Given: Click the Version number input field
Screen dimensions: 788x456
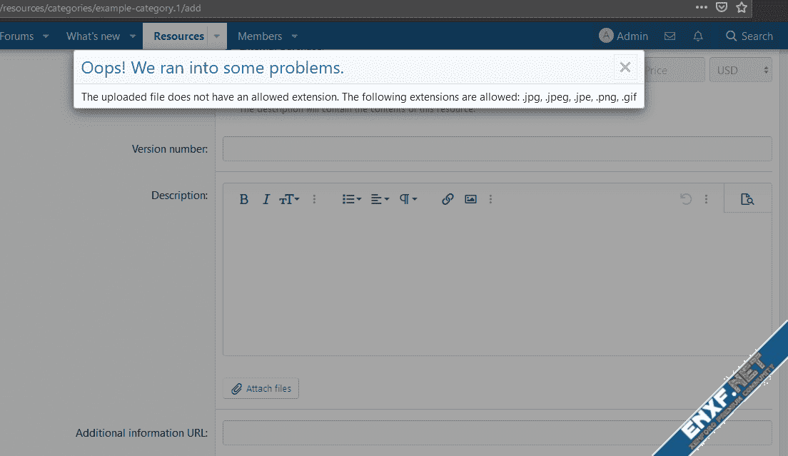Looking at the screenshot, I should point(497,149).
